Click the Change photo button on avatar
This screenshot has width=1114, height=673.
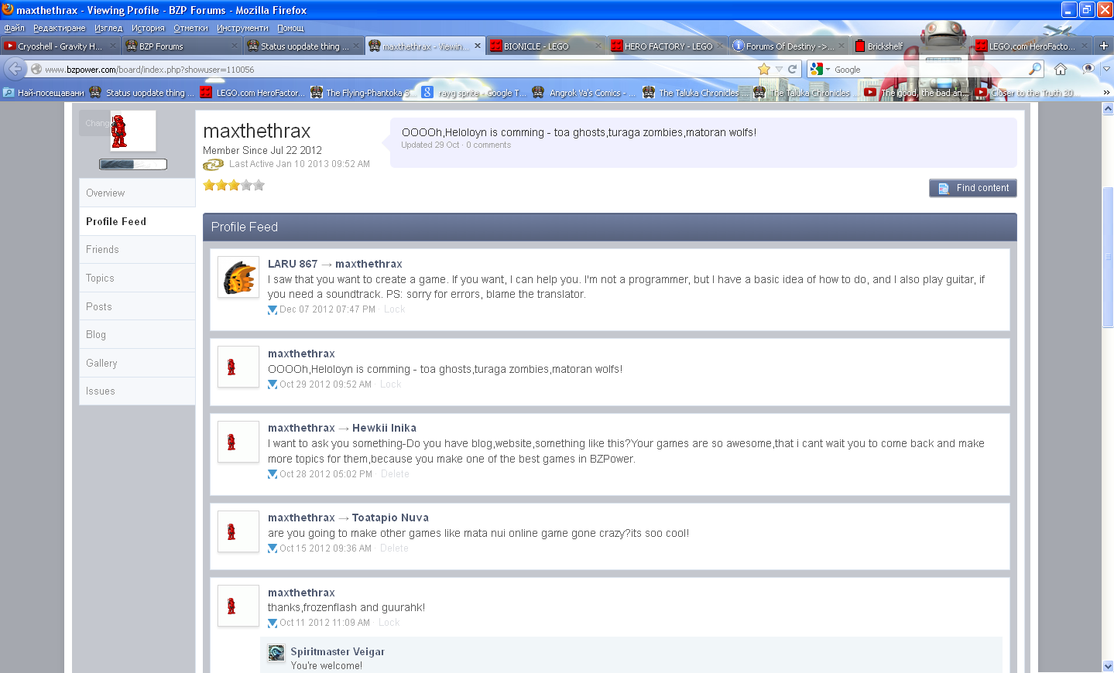95,123
